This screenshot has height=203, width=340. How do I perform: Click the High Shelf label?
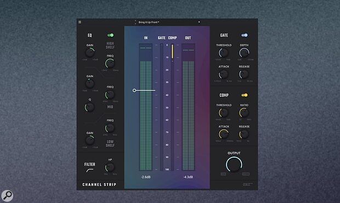(110, 45)
